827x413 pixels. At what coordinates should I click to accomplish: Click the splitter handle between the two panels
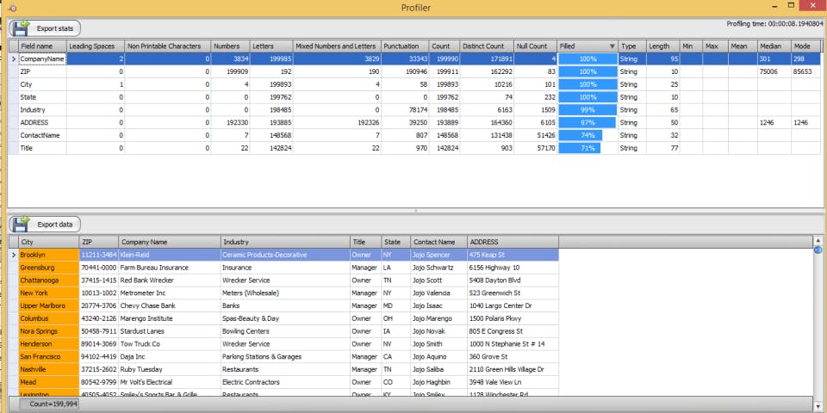coord(415,211)
